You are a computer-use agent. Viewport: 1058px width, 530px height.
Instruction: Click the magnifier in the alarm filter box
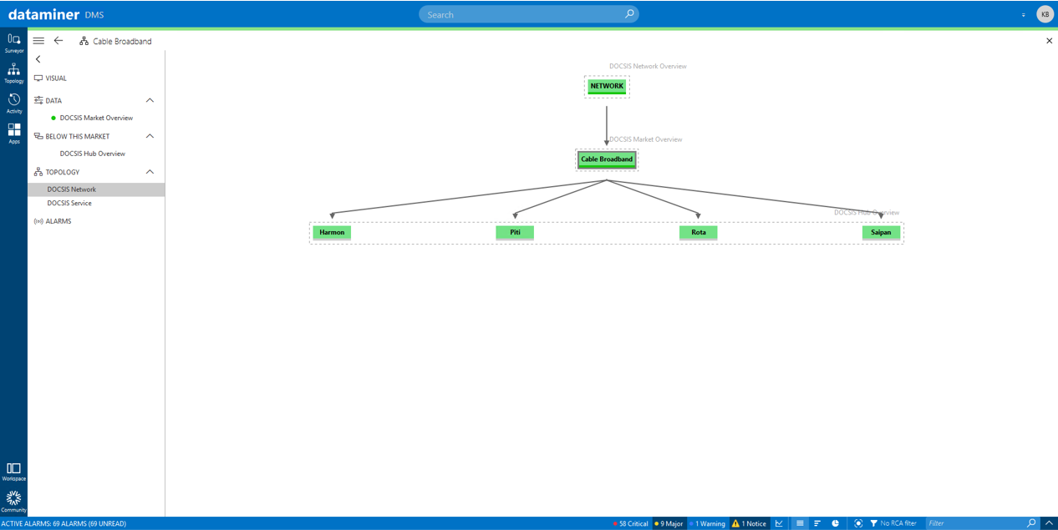click(x=1032, y=523)
